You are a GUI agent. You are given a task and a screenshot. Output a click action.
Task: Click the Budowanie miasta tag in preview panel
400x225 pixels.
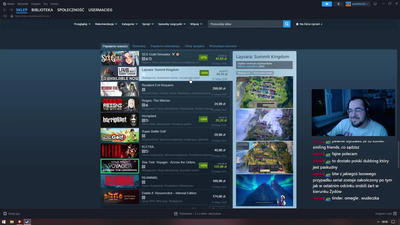tap(263, 73)
